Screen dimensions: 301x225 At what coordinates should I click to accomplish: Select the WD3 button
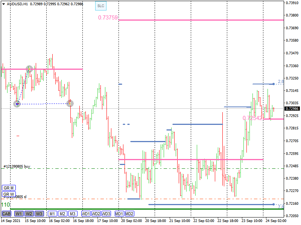[x=106, y=214]
